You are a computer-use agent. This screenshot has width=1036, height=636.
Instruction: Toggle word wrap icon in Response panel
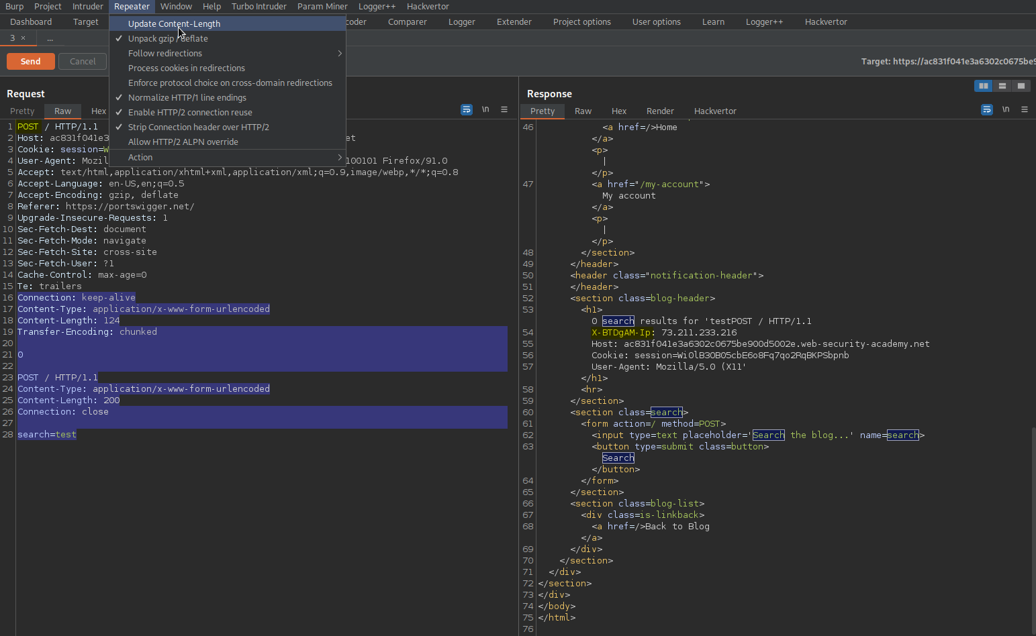(987, 109)
